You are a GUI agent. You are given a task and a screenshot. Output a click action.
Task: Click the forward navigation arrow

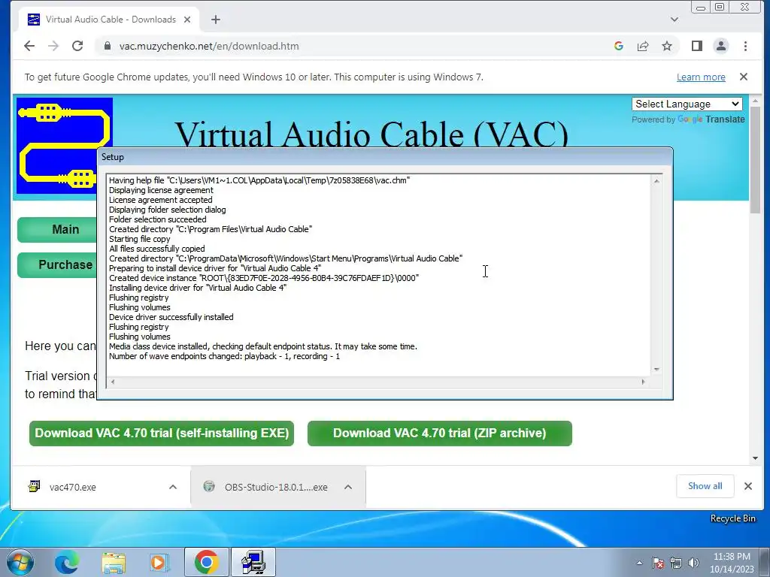(53, 46)
